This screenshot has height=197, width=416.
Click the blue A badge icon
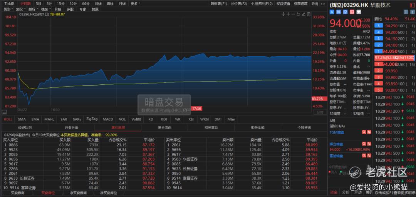point(332,12)
